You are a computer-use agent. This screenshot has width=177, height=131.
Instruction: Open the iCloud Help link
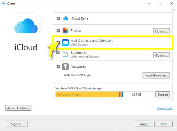pos(165,108)
